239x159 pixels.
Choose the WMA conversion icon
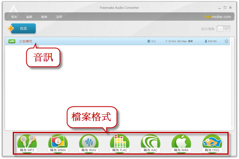[x=58, y=143]
